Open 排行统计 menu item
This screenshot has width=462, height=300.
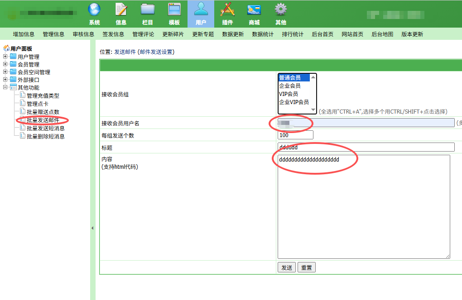tap(293, 34)
